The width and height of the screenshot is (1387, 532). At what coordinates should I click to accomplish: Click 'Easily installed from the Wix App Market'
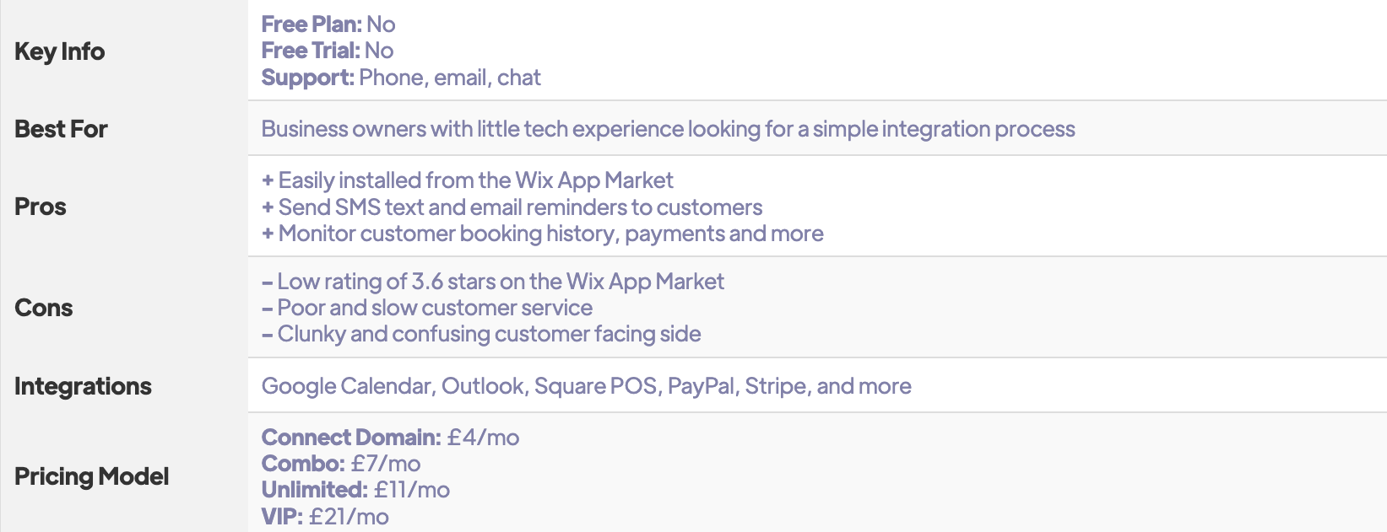point(468,180)
